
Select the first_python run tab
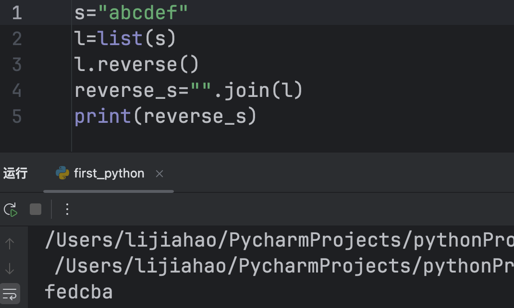pos(109,173)
